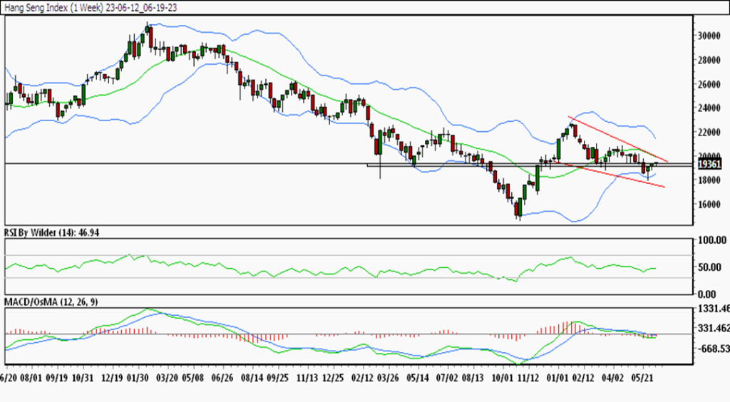Click the 01/01 date axis label
The image size is (730, 402).
557,377
